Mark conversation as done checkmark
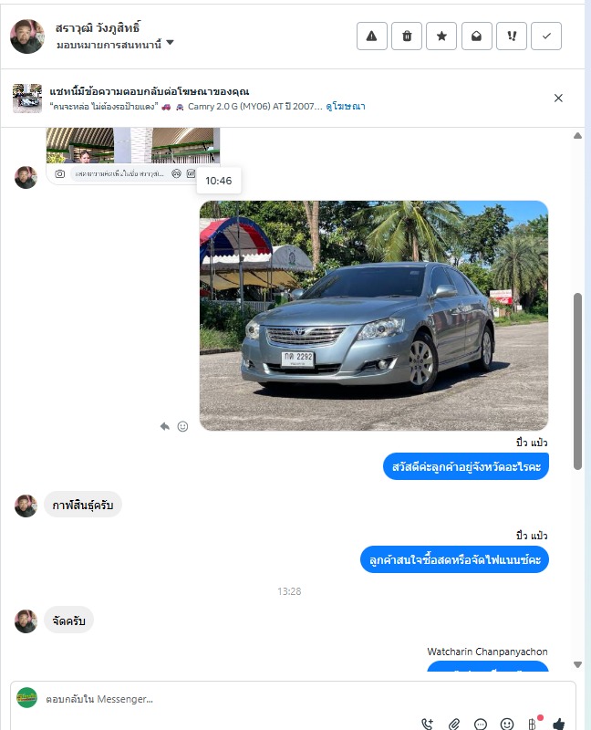The image size is (591, 730). point(546,36)
